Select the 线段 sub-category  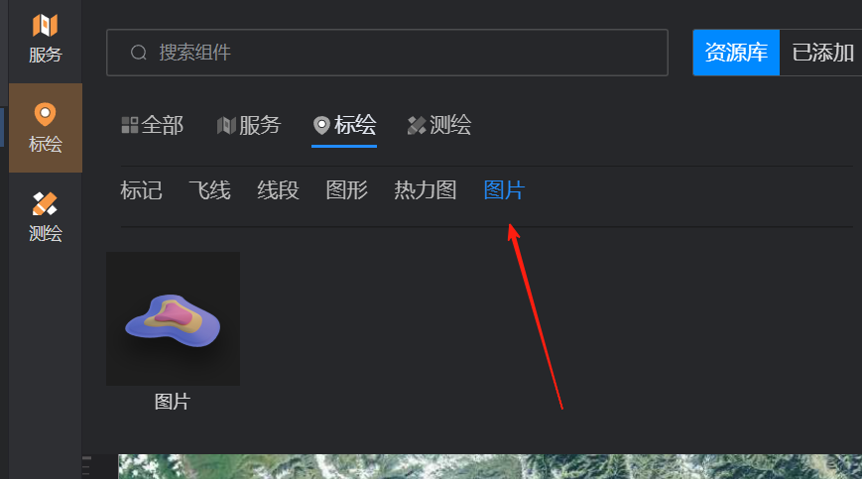point(278,190)
